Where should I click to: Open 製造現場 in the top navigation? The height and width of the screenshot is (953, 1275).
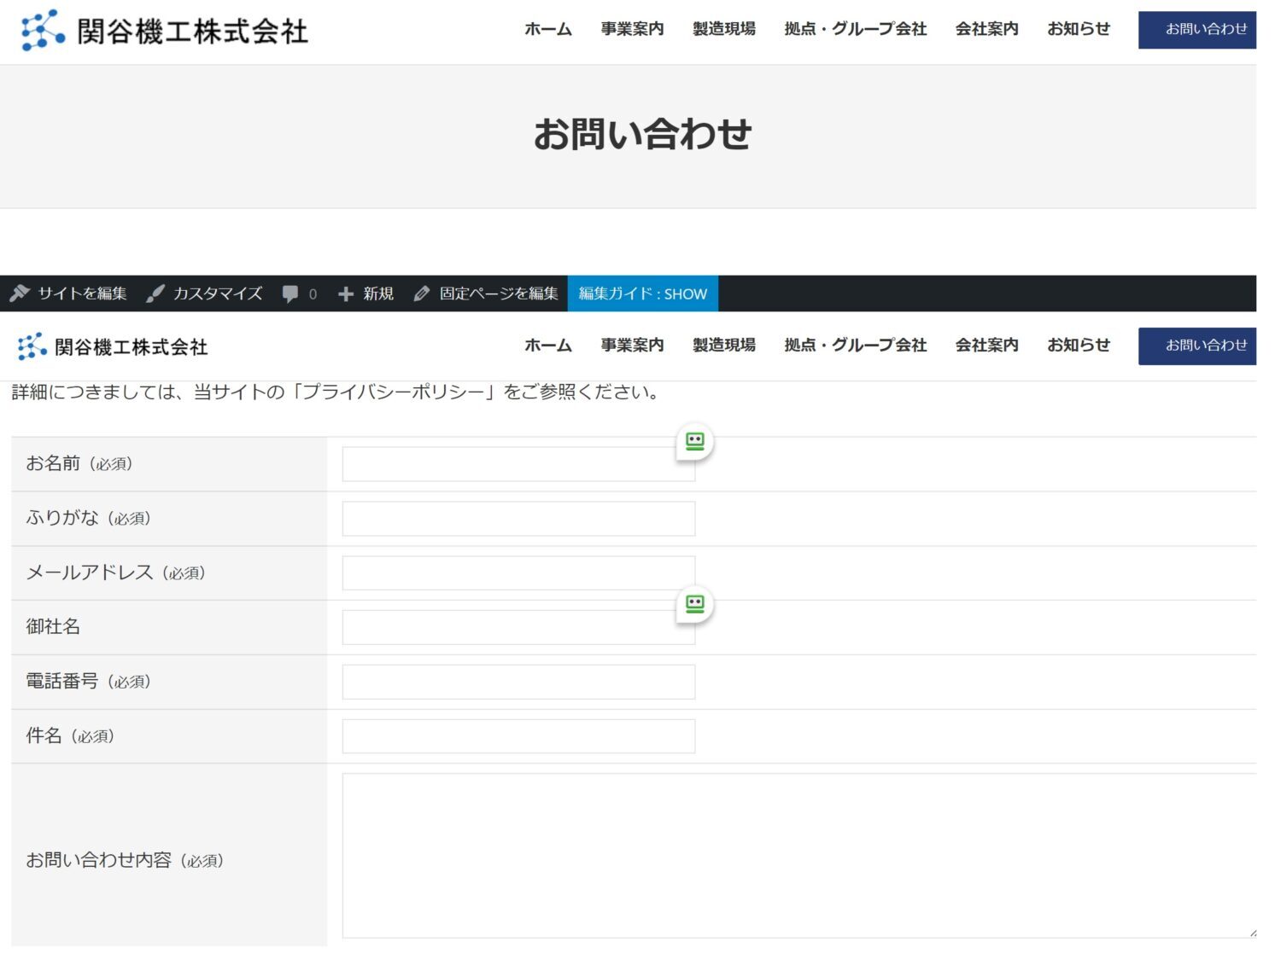(x=724, y=29)
